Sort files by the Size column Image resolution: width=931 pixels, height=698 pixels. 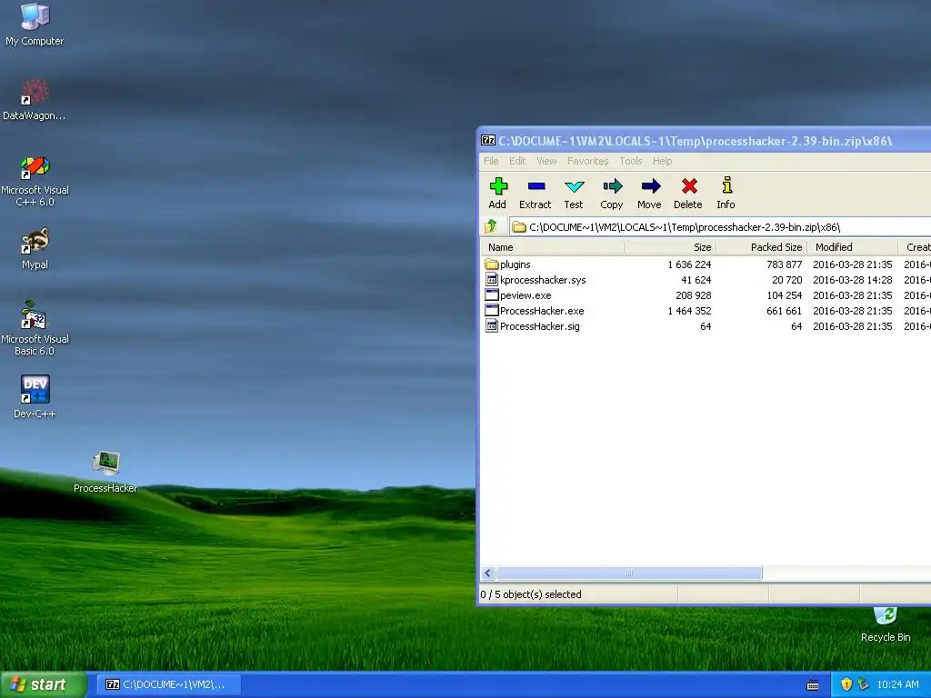[671, 247]
